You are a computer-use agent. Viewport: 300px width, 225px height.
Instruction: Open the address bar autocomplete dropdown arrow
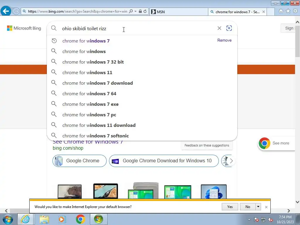(x=135, y=11)
